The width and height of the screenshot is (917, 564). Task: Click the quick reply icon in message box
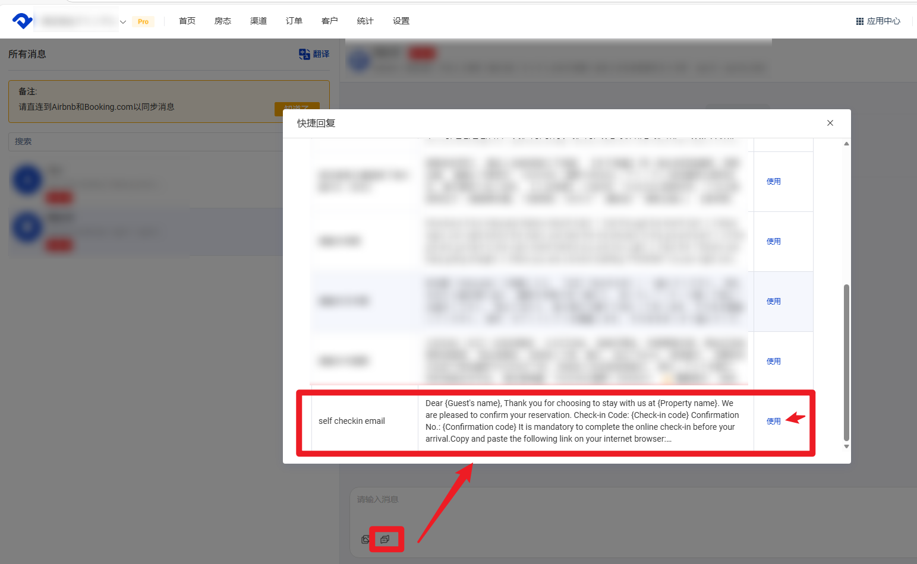pos(385,540)
